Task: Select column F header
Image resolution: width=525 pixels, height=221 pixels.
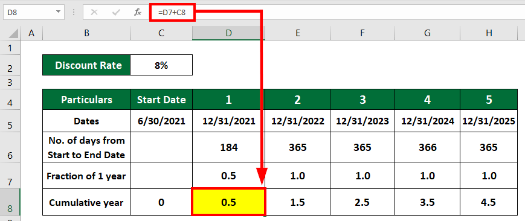Action: coord(362,33)
